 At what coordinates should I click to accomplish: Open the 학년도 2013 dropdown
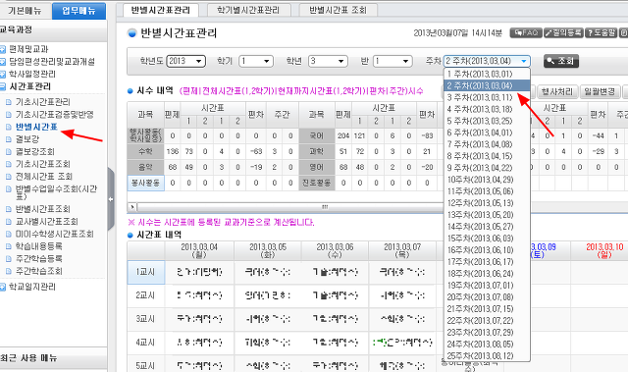tap(186, 61)
